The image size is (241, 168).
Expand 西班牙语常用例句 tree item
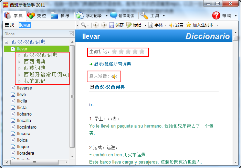click(x=19, y=75)
